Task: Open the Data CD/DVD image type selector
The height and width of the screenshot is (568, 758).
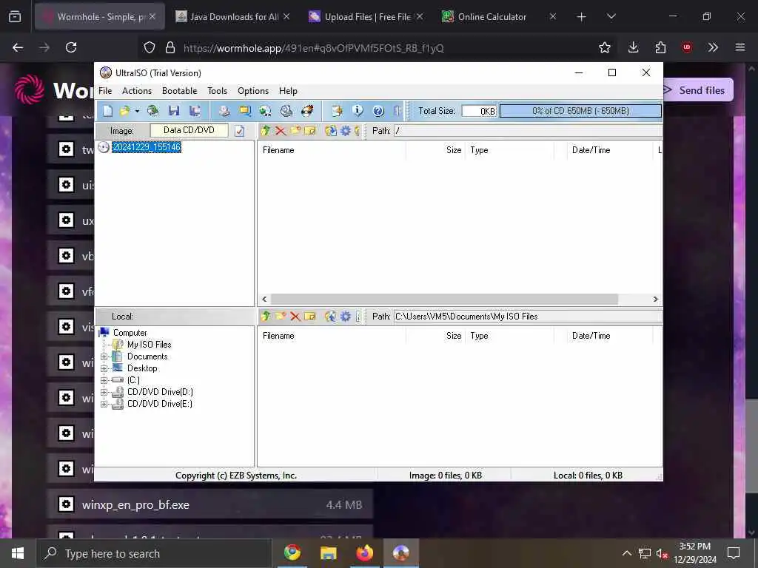Action: tap(189, 130)
